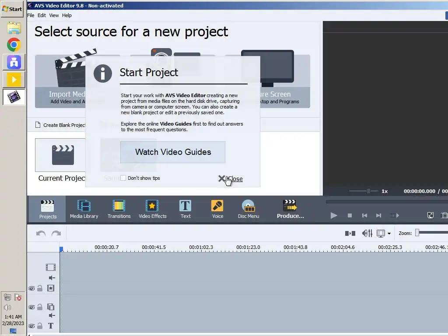Screen dimensions: 448x336
Task: Open the File menu
Action: (31, 15)
